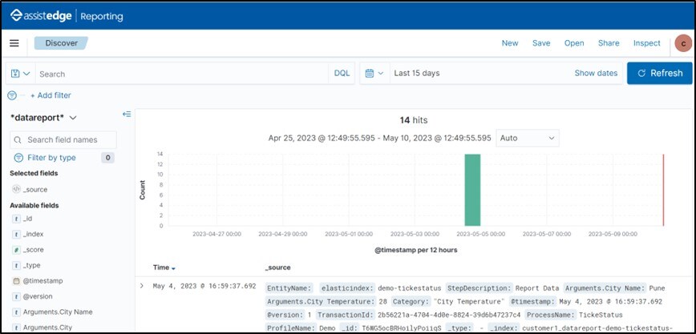Screen dimensions: 696x334
Task: Select the Arguments.City Name field
Action: [x=58, y=312]
